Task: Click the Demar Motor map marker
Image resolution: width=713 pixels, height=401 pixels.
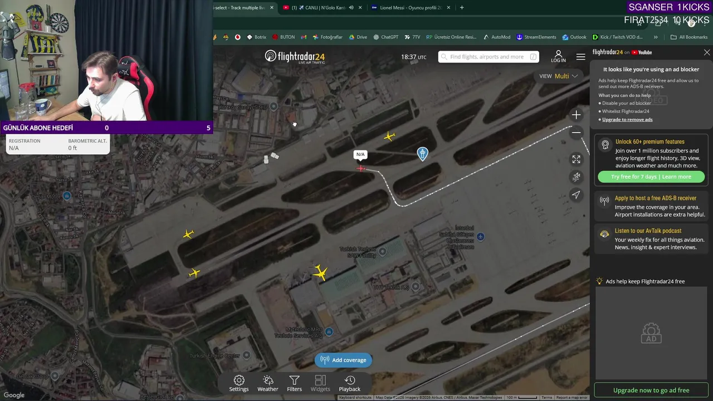Action: coord(67,195)
